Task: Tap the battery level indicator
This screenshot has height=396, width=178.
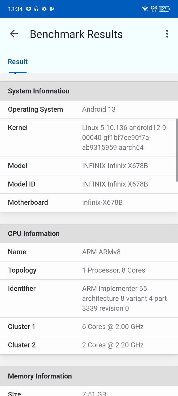Action: 164,9
